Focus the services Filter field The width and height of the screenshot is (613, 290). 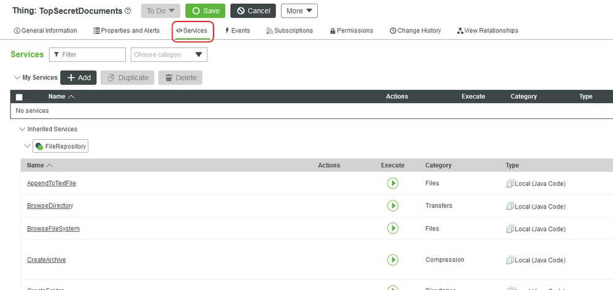point(87,55)
